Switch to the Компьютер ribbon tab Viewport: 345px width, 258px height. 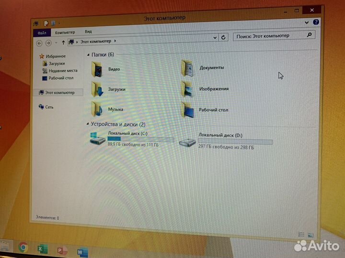pyautogui.click(x=64, y=32)
